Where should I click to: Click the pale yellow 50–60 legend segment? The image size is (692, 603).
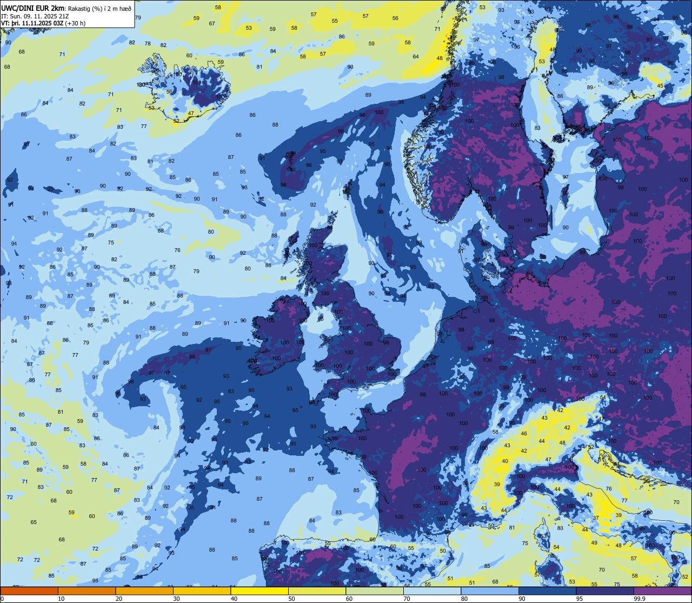click(x=317, y=591)
